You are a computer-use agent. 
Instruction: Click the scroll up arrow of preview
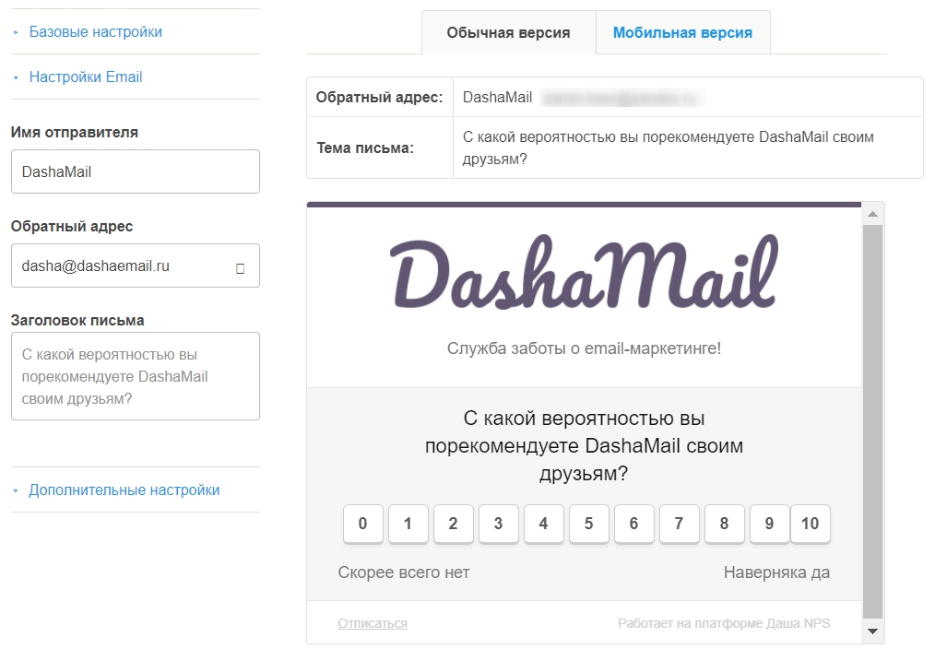pos(872,214)
